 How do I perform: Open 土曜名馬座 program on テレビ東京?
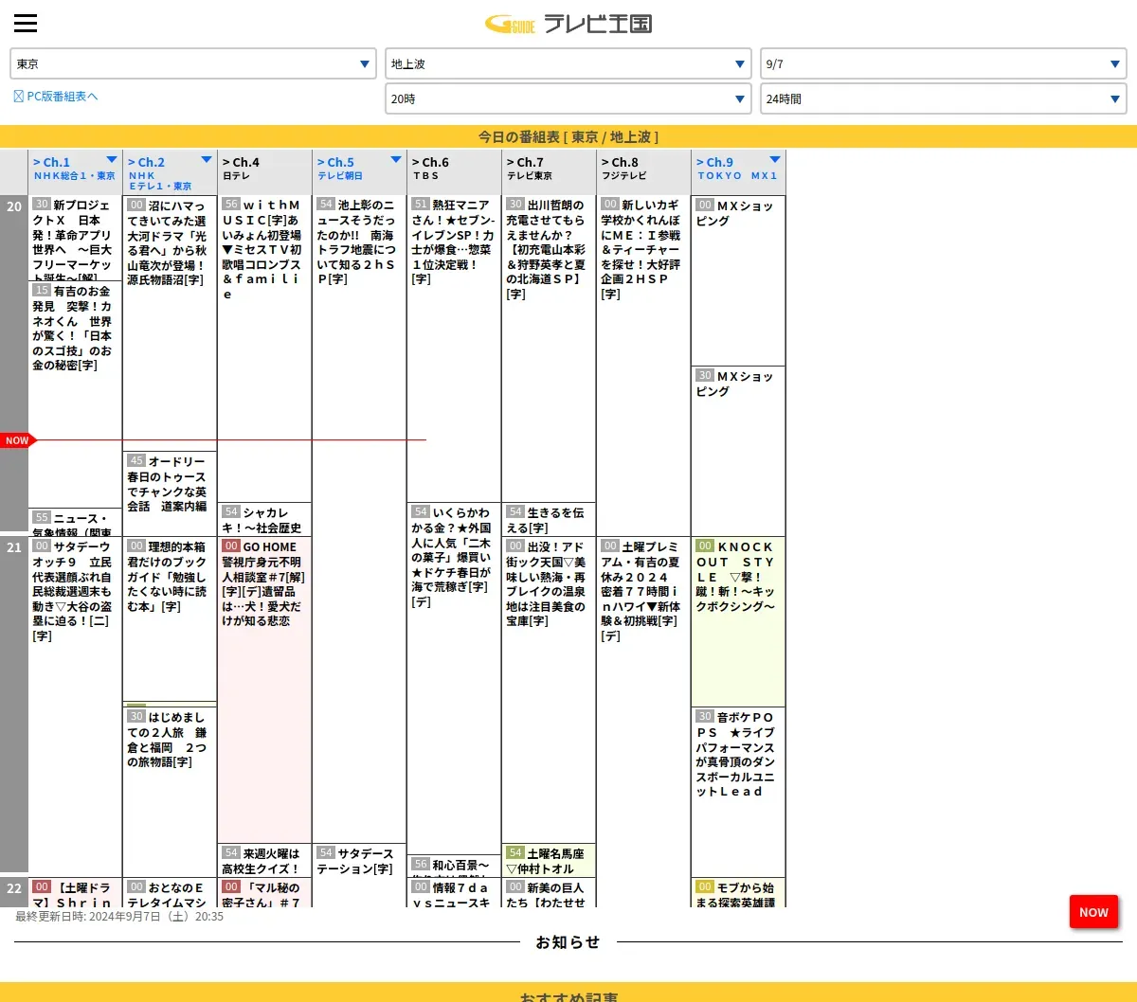click(549, 861)
